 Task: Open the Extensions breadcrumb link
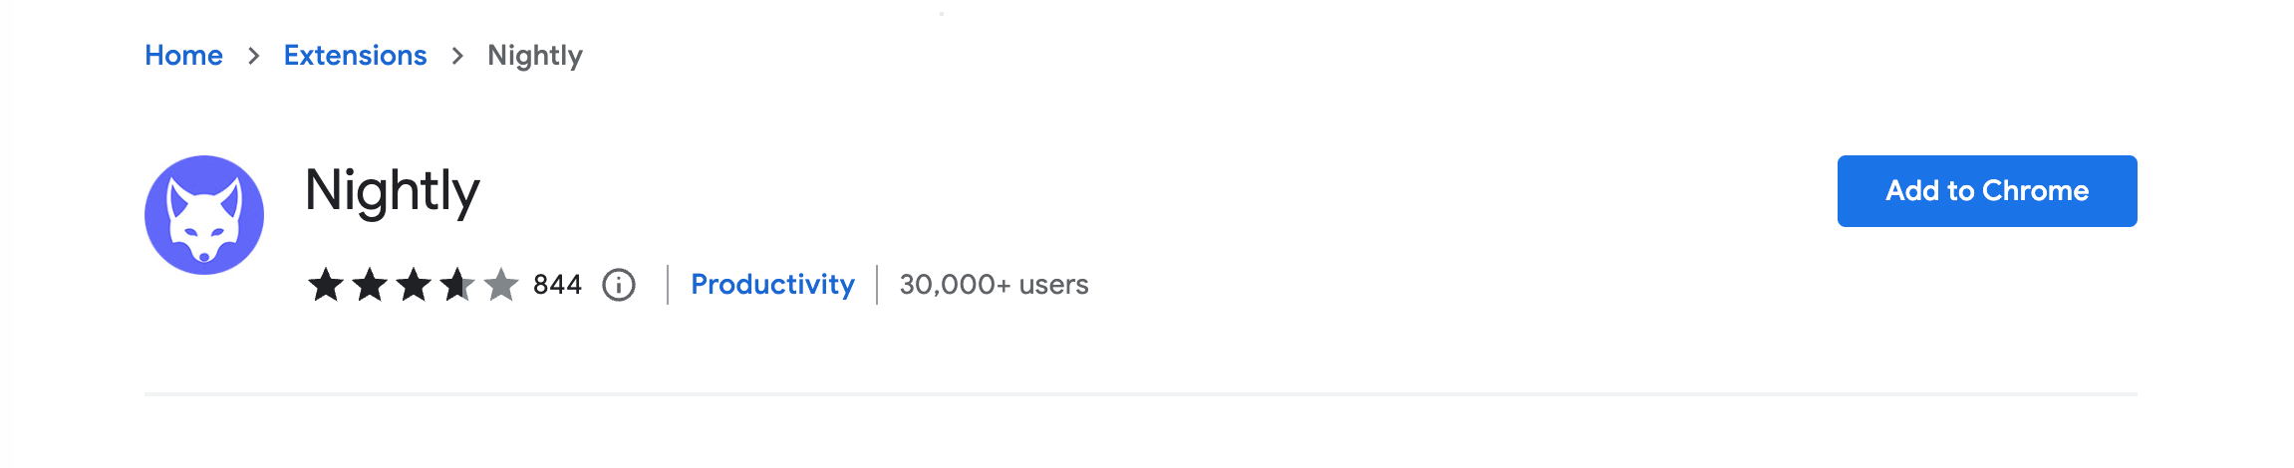click(x=355, y=56)
